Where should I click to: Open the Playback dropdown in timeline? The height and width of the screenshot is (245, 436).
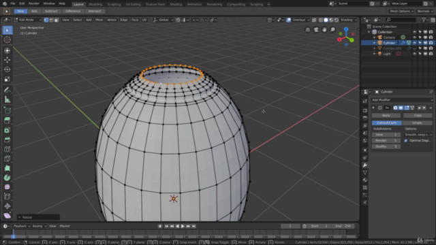tap(22, 226)
